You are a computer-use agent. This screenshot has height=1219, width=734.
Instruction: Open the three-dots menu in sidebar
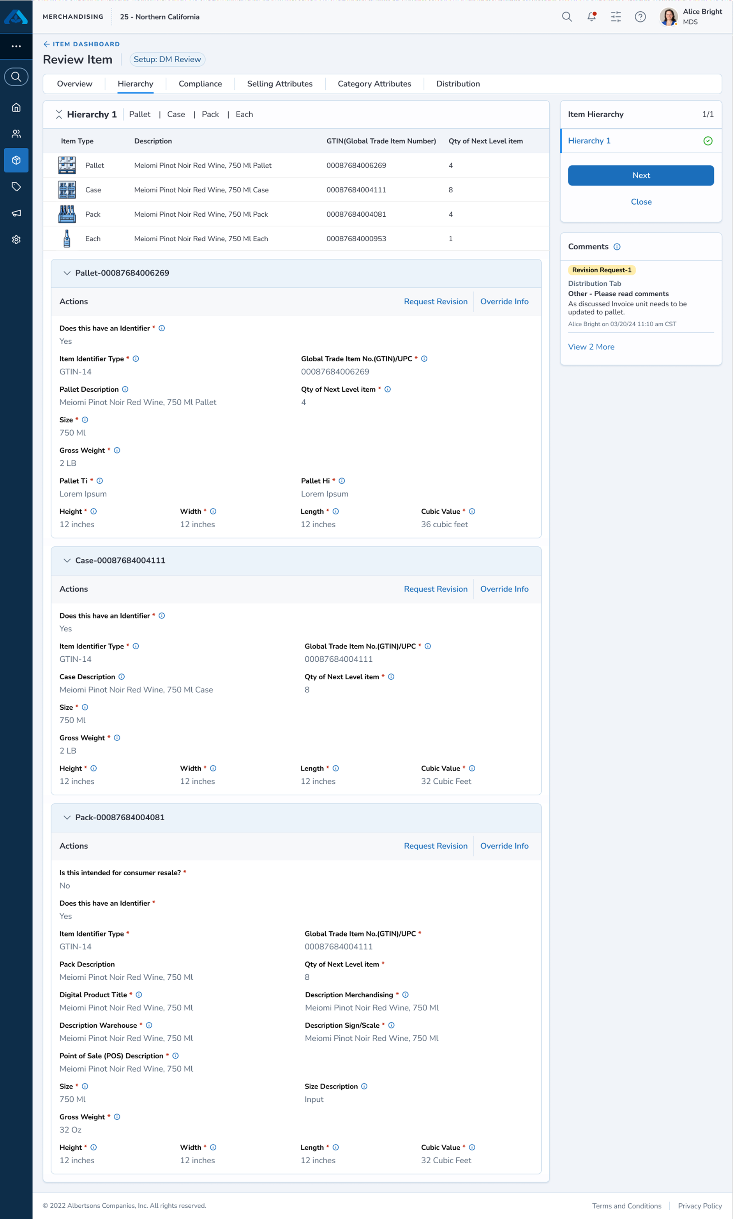tap(16, 46)
